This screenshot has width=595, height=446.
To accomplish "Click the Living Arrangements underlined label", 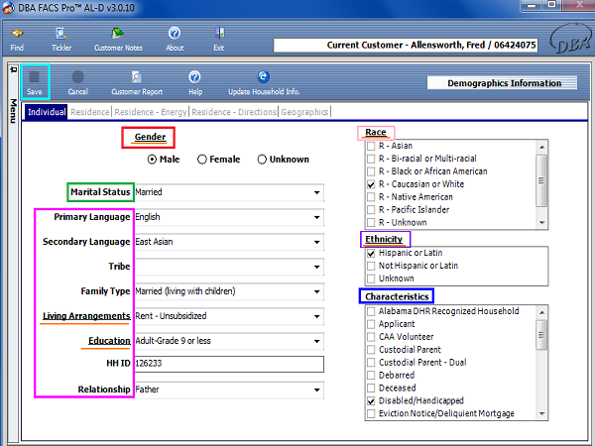I will [86, 316].
